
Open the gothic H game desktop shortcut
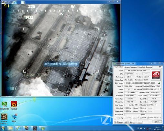point(4,117)
